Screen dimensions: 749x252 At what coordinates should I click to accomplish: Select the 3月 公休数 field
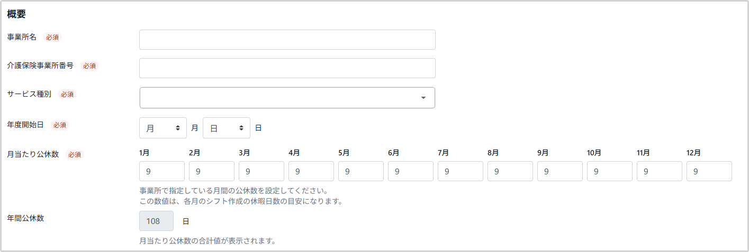pos(261,171)
